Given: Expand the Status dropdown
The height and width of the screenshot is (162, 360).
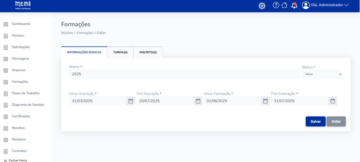Looking at the screenshot, I should pos(322,74).
